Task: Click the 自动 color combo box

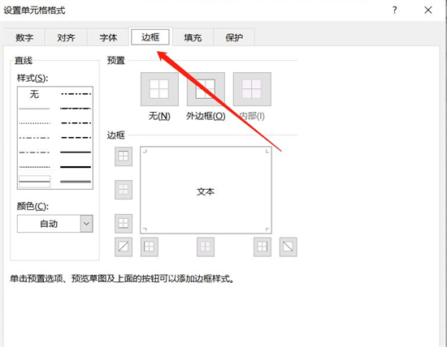Action: pos(55,224)
